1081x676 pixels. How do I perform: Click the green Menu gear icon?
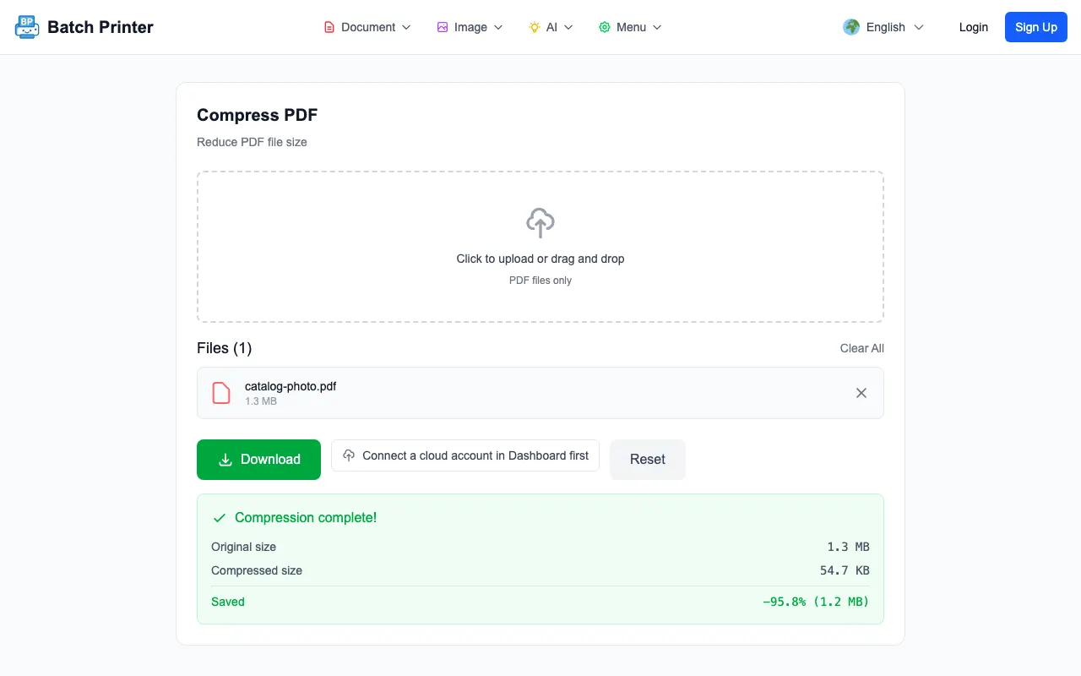605,27
